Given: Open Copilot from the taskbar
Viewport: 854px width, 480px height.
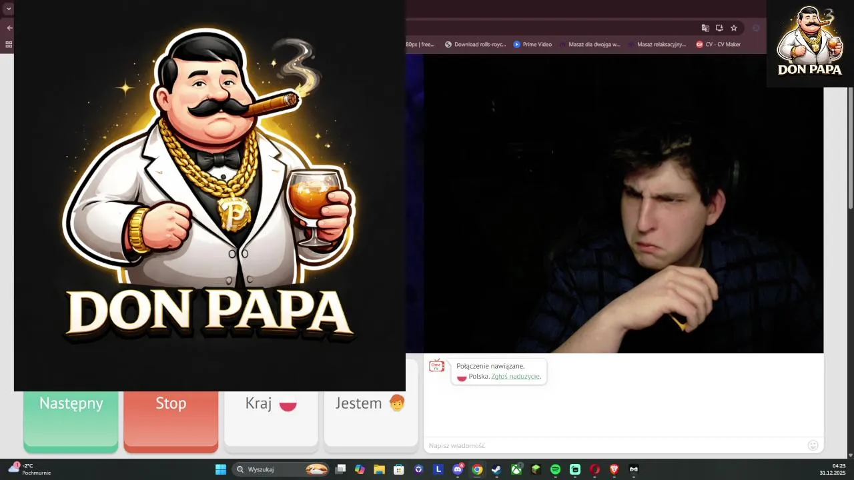Looking at the screenshot, I should coord(360,469).
